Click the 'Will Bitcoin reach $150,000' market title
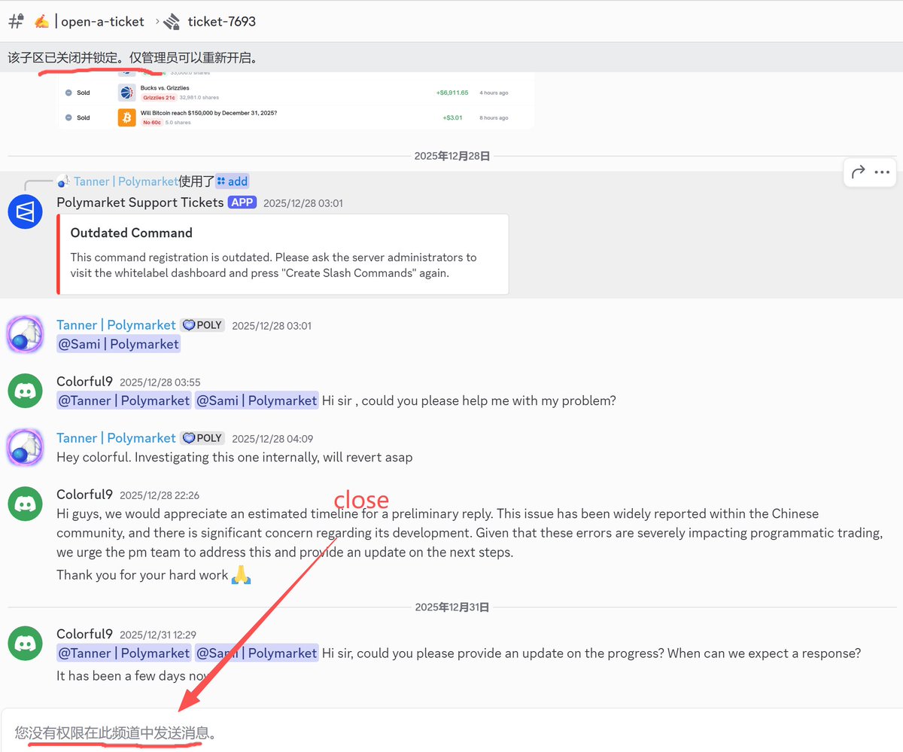 pos(208,113)
